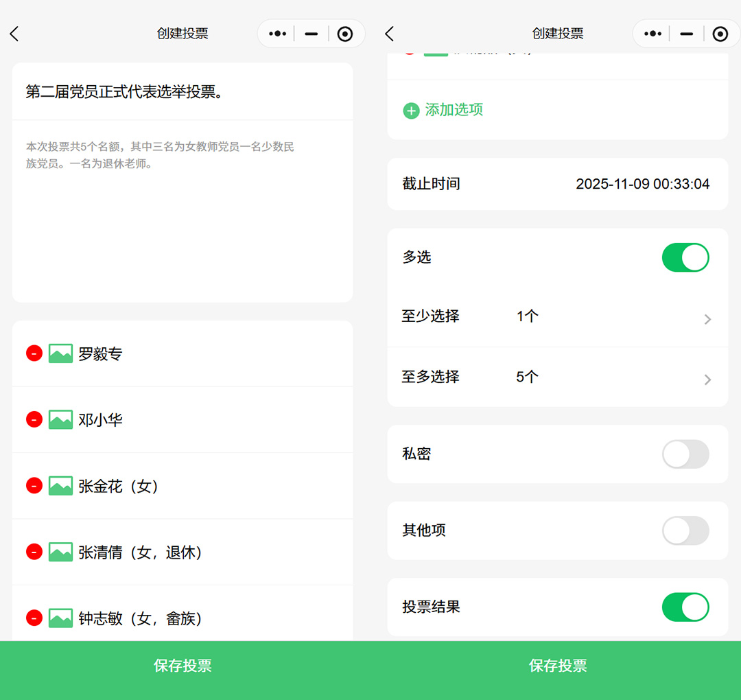Click the poll description text area
This screenshot has width=741, height=700.
click(182, 206)
